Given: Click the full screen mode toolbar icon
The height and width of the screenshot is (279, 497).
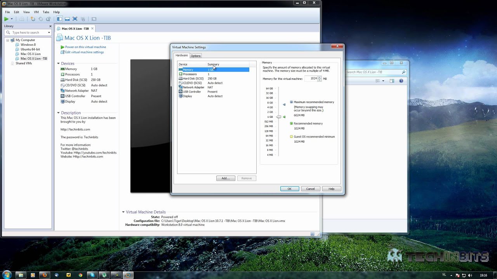Looking at the screenshot, I should 75,19.
